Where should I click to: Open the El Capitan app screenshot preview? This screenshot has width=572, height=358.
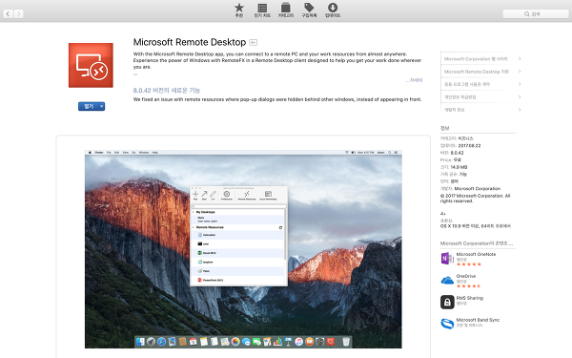coord(243,249)
